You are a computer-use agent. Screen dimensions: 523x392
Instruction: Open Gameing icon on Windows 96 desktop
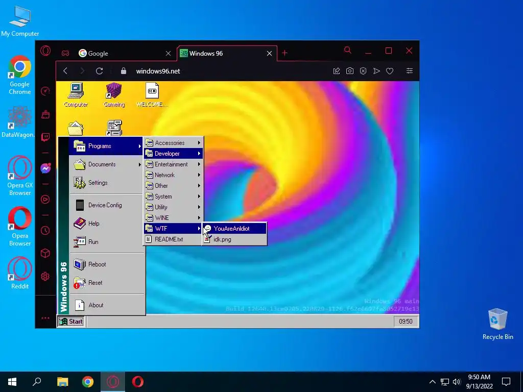click(x=114, y=95)
